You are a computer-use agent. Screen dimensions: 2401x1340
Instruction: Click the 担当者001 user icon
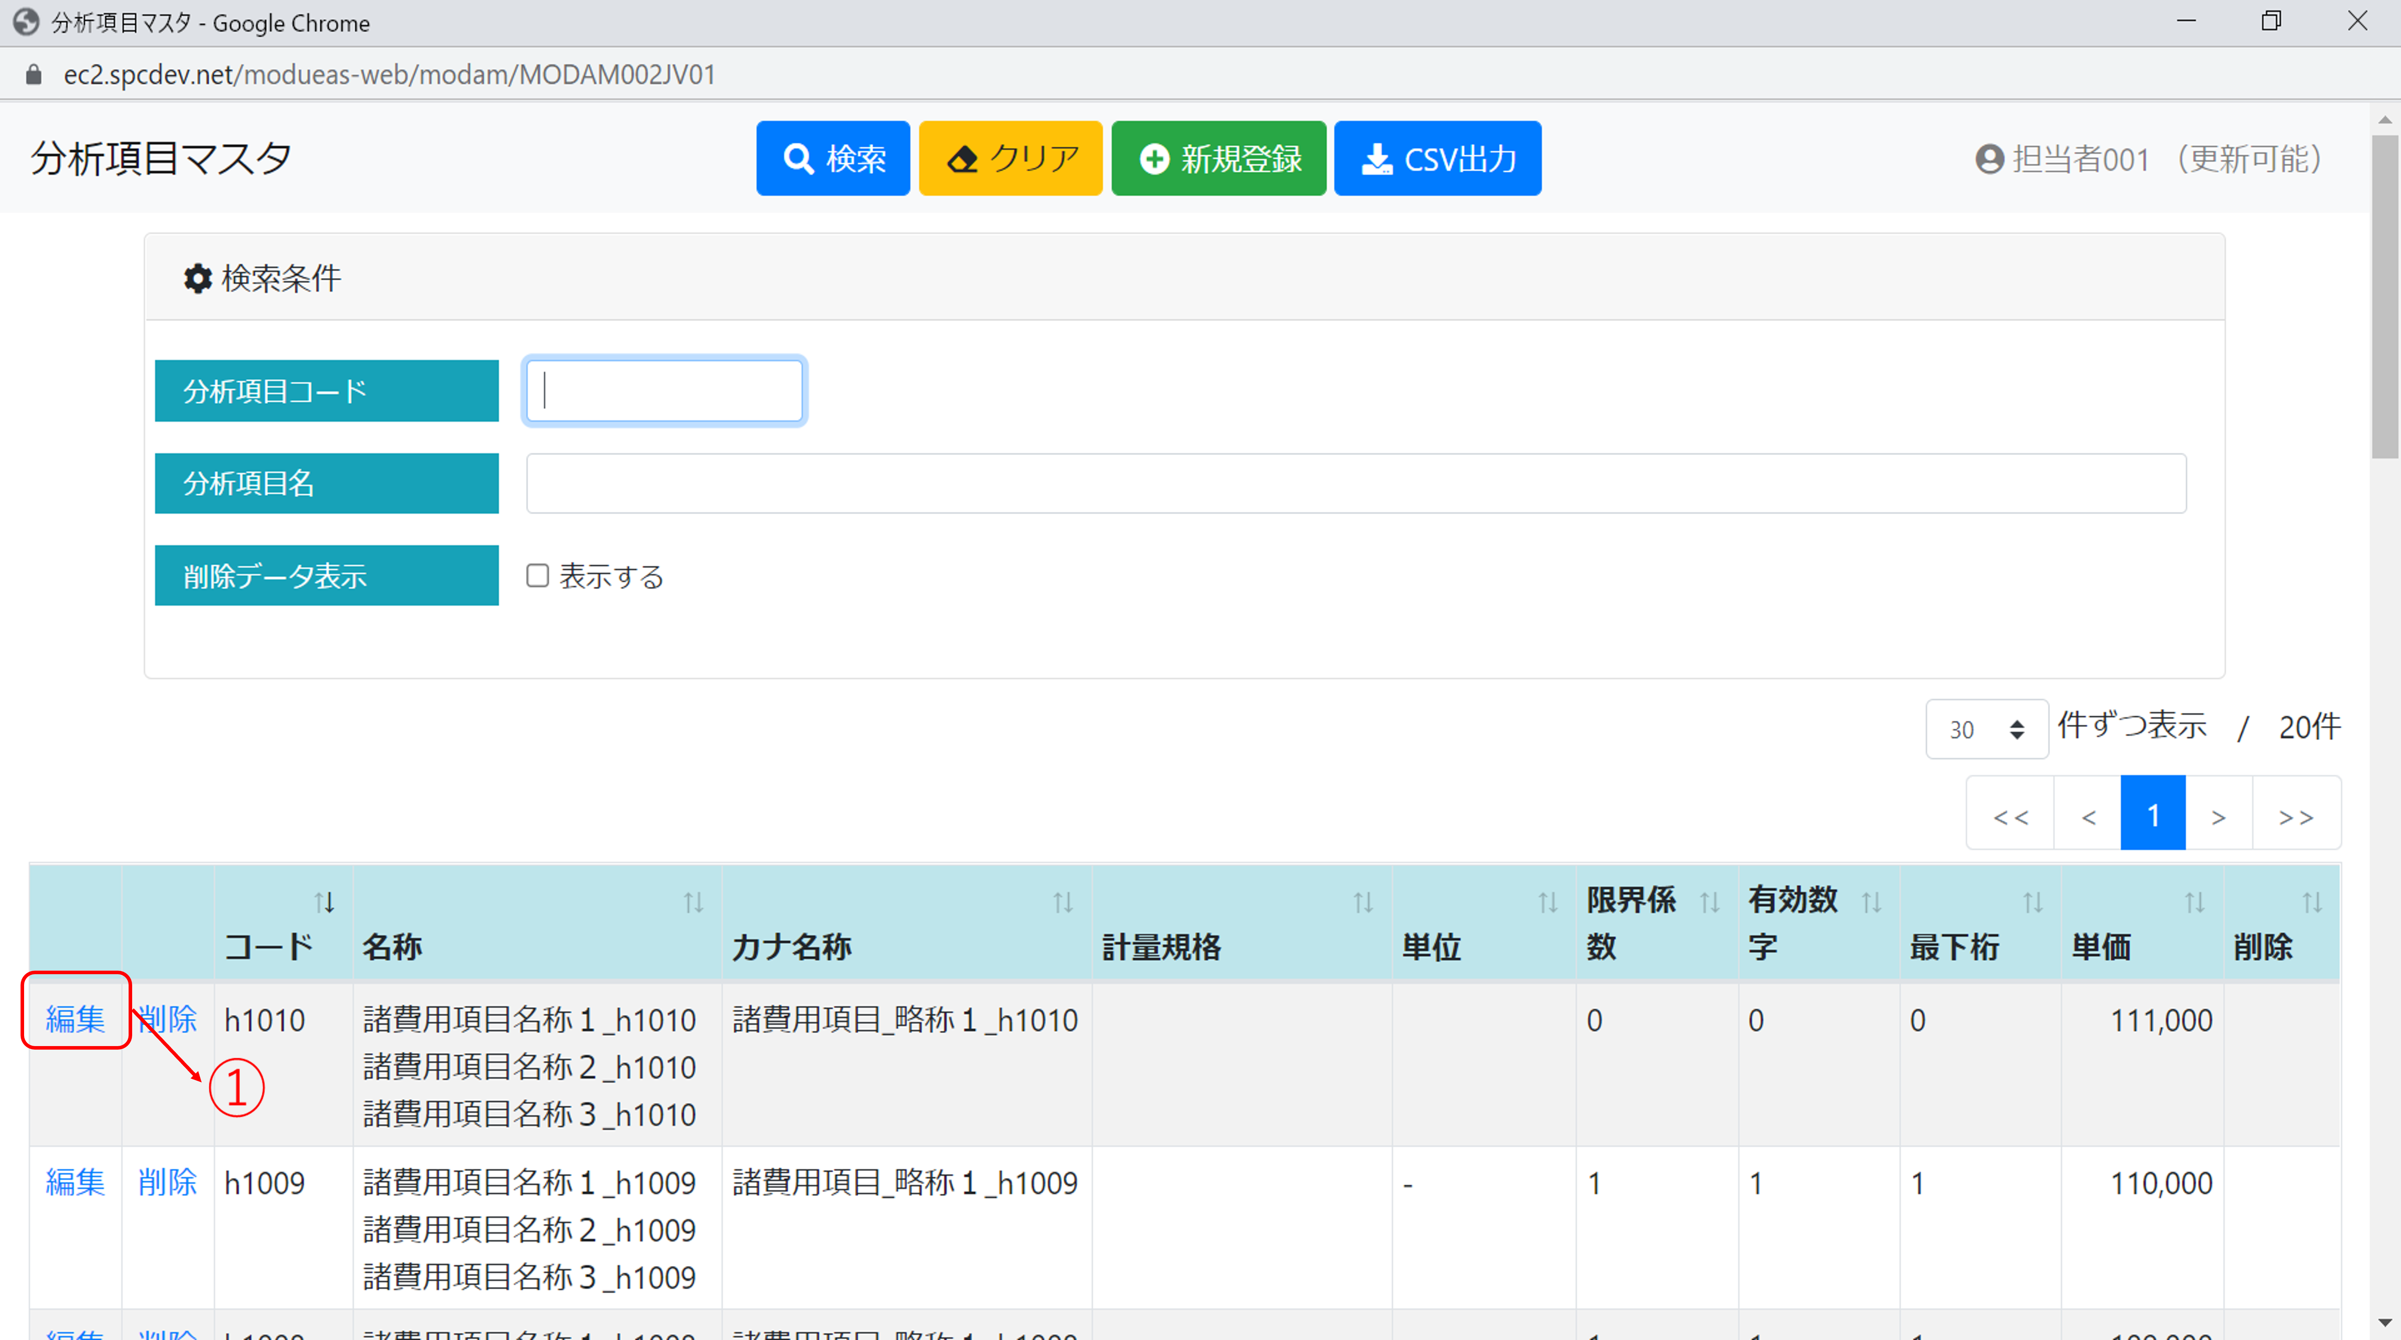(x=1989, y=159)
